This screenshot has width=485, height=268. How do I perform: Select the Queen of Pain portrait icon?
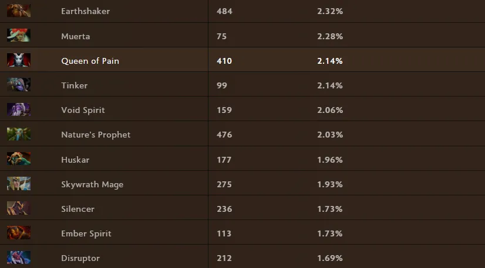click(x=19, y=61)
